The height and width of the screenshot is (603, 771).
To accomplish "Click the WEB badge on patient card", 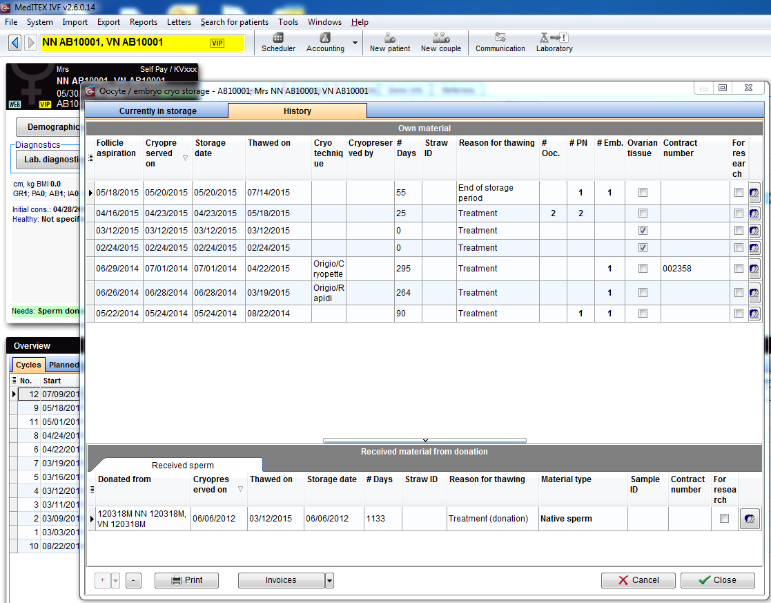I will (x=14, y=104).
